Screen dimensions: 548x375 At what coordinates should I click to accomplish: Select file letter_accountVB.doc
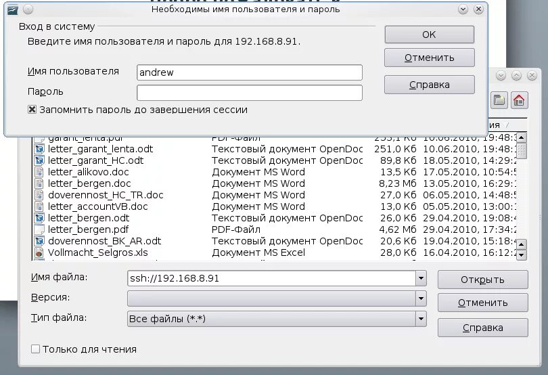tap(98, 206)
